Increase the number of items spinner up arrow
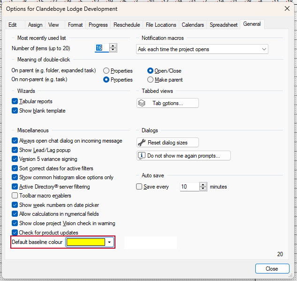Image resolution: width=297 pixels, height=281 pixels. point(113,46)
